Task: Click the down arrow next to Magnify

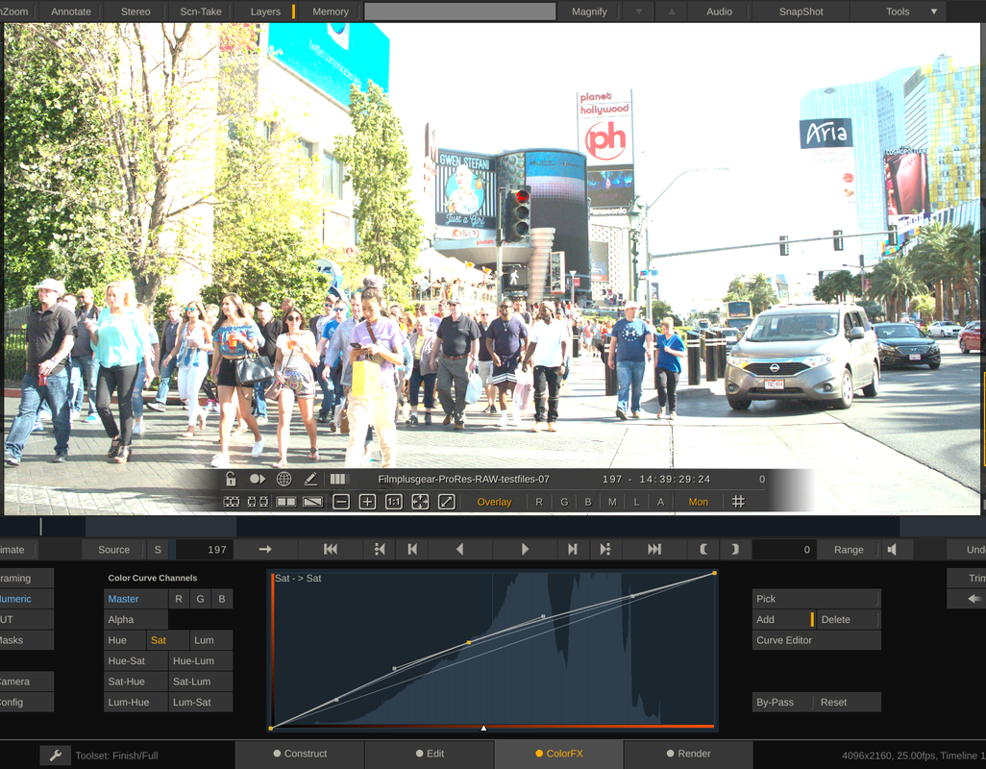Action: point(639,12)
